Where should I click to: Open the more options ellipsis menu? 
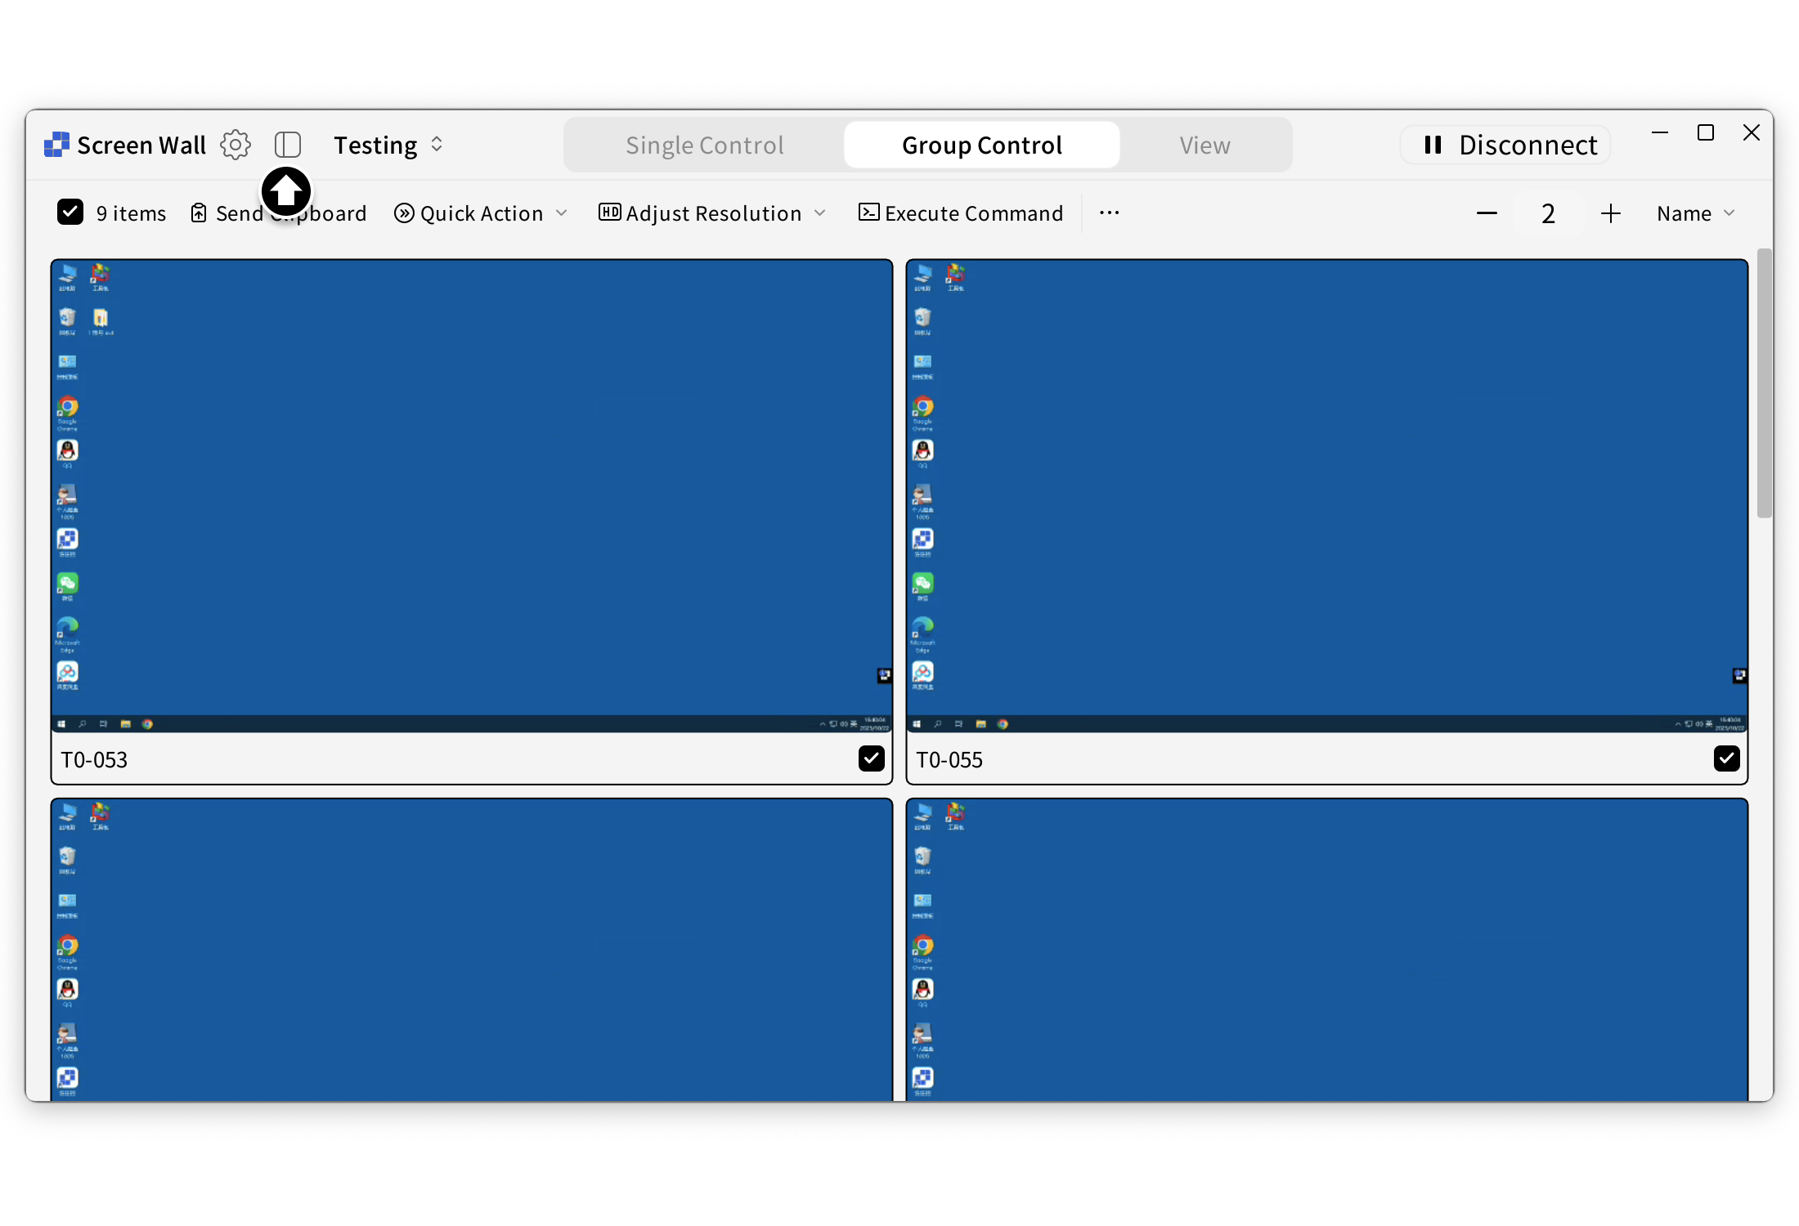(x=1108, y=213)
